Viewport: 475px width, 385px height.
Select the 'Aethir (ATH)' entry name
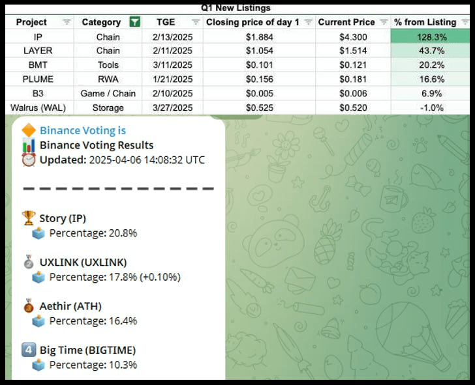70,306
